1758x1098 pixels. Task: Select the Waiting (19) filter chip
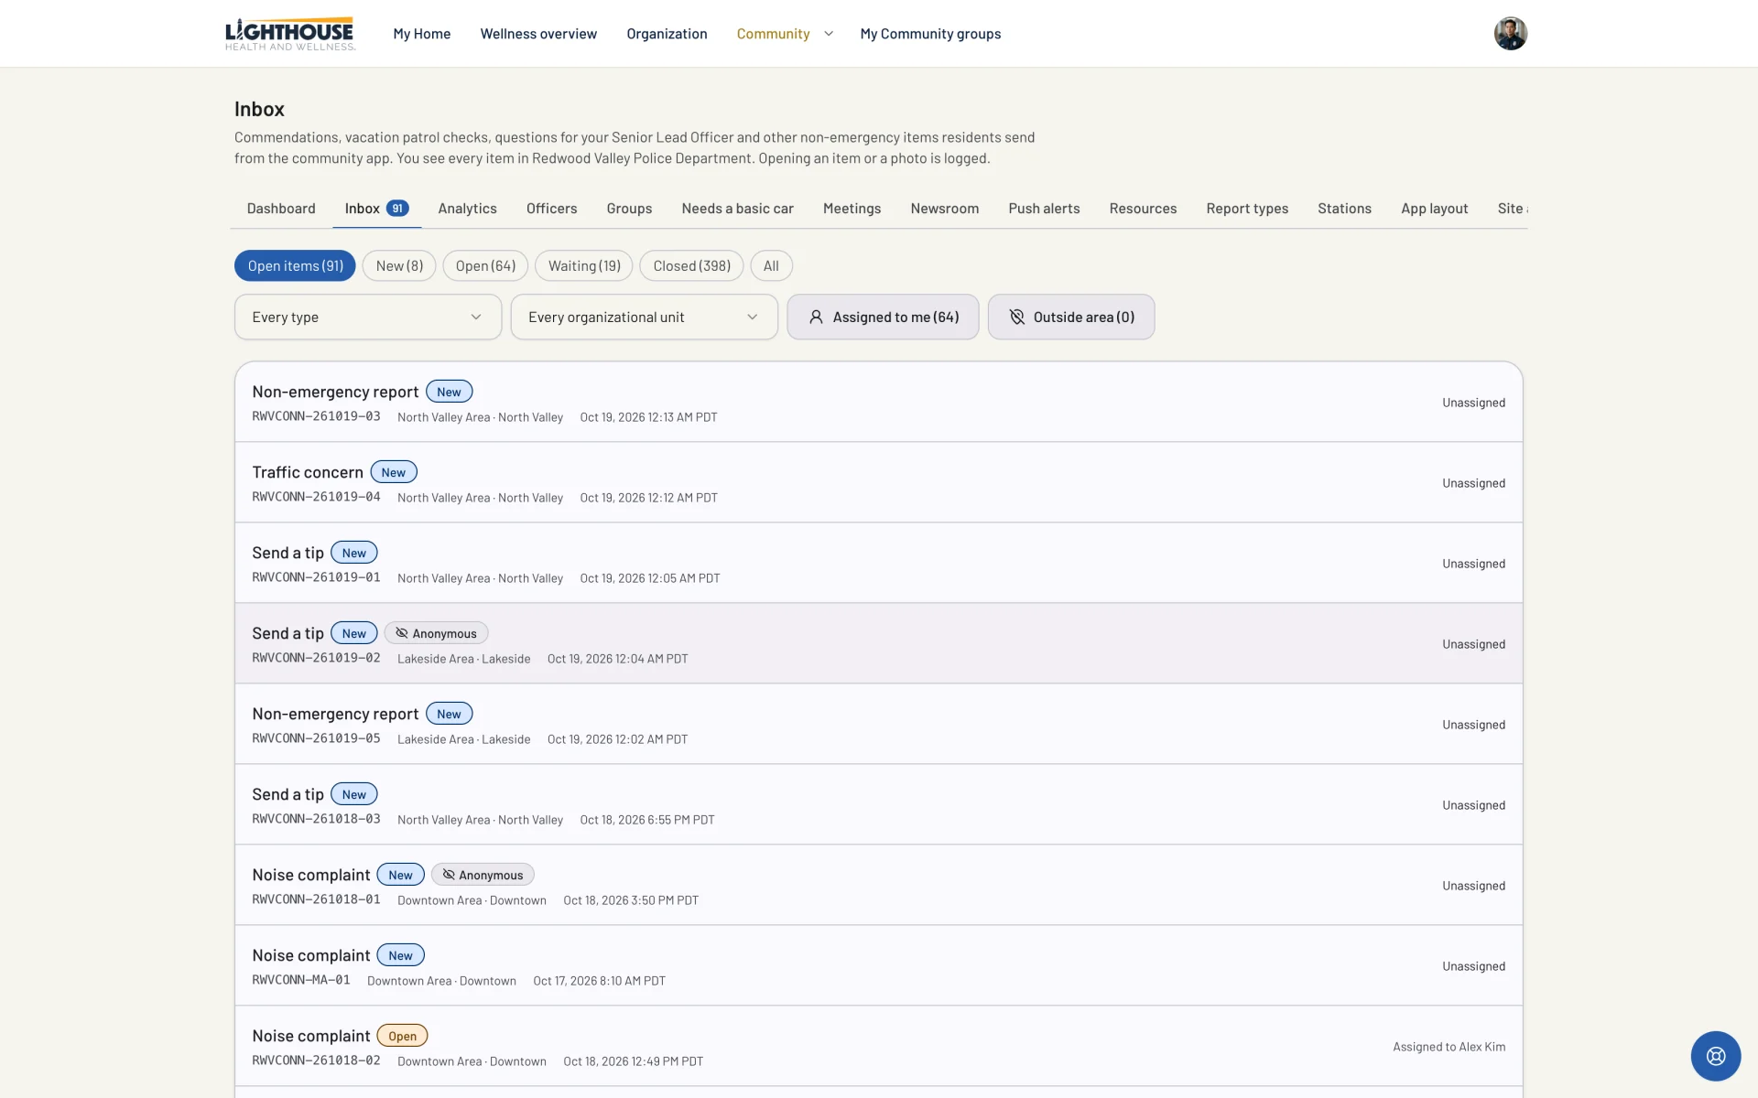pyautogui.click(x=584, y=265)
